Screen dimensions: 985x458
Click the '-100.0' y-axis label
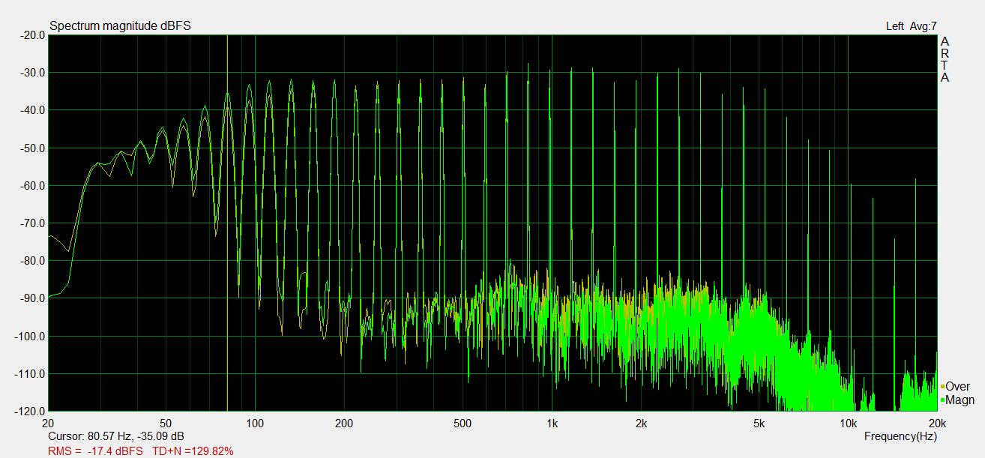(28, 336)
